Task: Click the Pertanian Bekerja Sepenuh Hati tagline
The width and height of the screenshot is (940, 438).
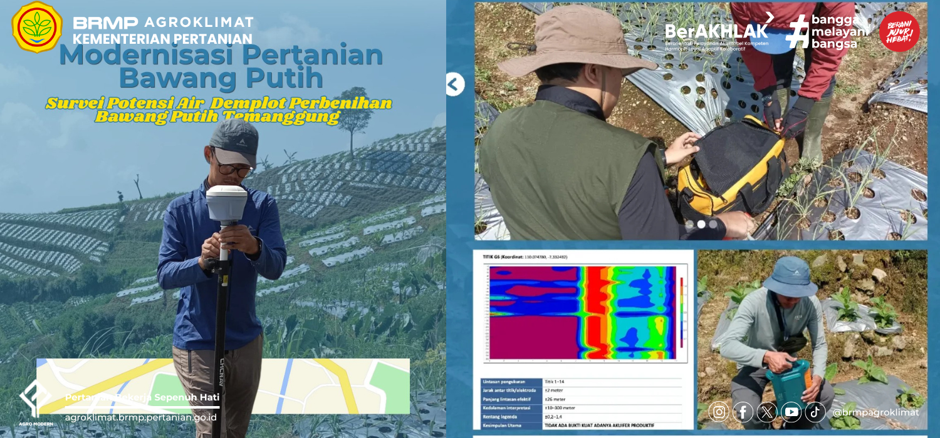Action: (142, 397)
